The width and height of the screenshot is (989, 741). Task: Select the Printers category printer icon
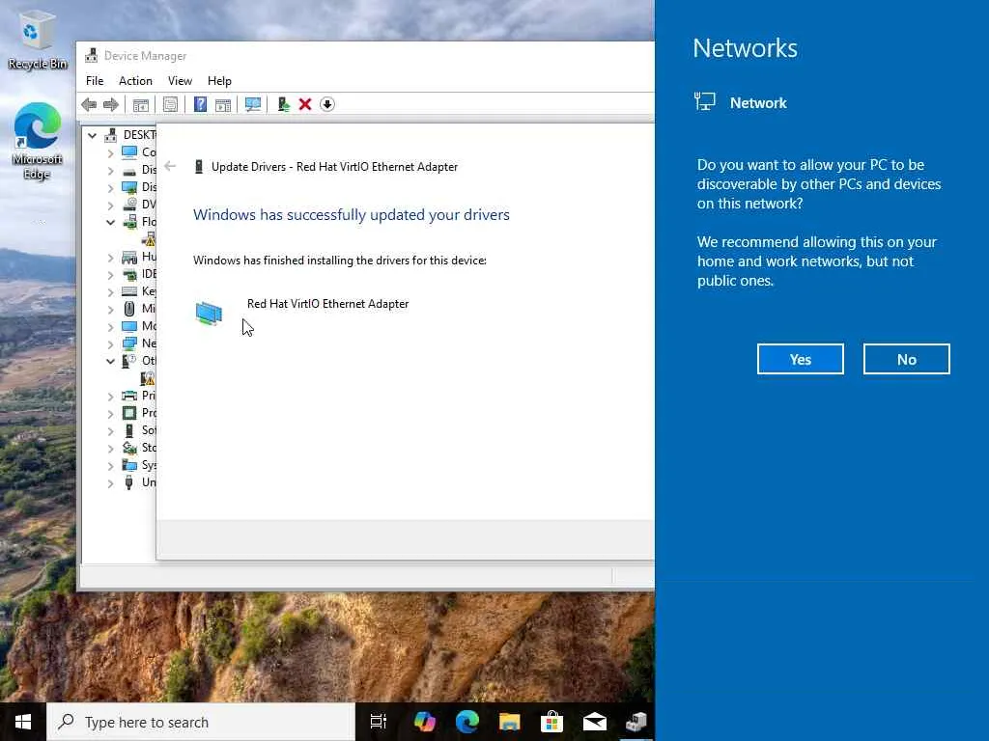pyautogui.click(x=129, y=396)
